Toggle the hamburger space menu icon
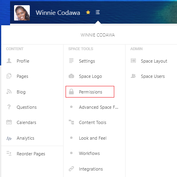Screen dimensions: 177x177 (98, 12)
